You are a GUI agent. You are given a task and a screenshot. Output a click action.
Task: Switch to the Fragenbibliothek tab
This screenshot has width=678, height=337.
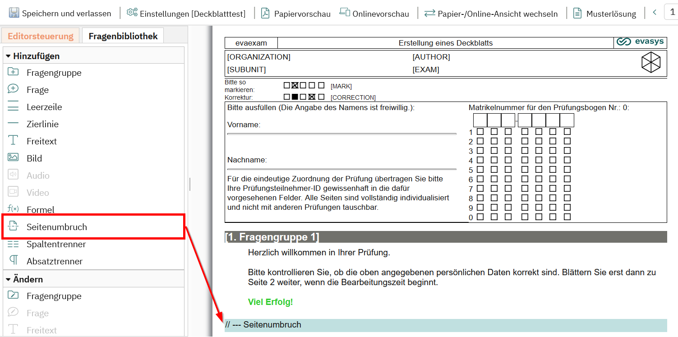click(x=123, y=36)
